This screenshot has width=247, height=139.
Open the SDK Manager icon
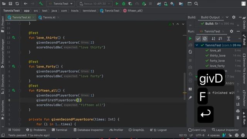tap(173, 3)
